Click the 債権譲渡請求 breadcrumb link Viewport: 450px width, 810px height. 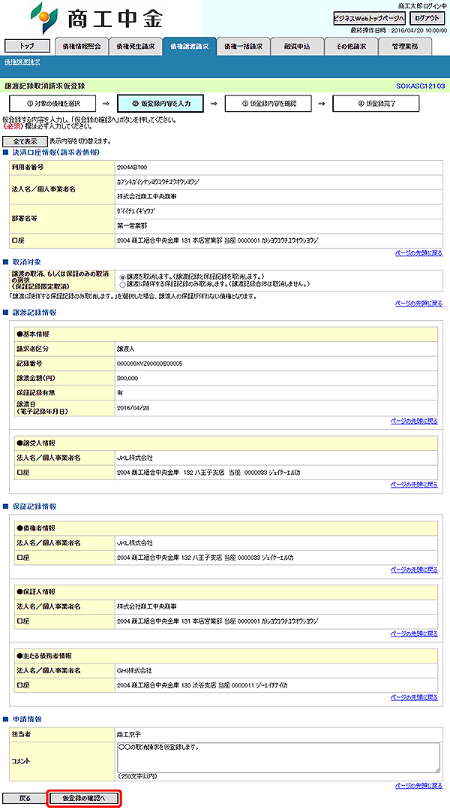(x=22, y=62)
